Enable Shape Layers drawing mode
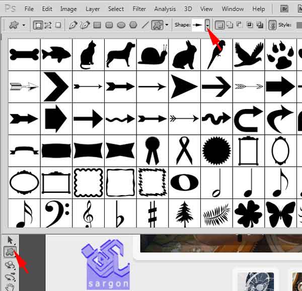The image size is (302, 291). (x=38, y=25)
